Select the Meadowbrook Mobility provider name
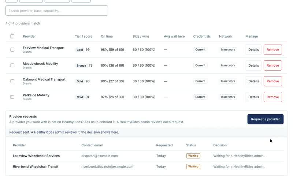Screen dimensions: 293x183 click(x=40, y=63)
